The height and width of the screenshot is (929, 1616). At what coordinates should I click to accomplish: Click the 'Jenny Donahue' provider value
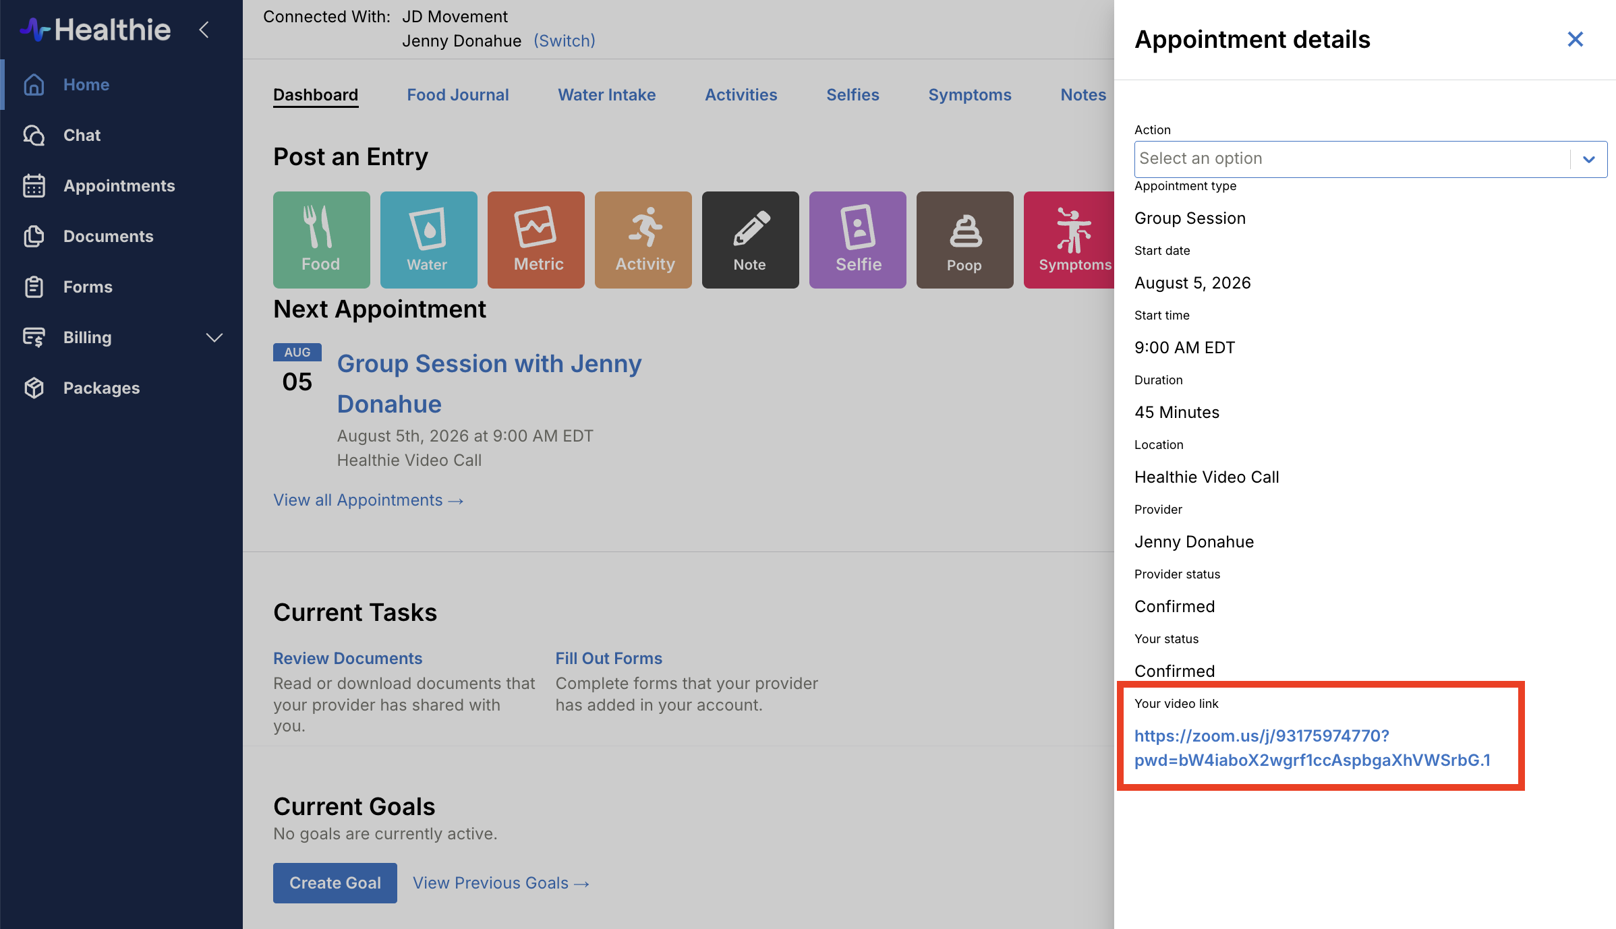(x=1194, y=542)
